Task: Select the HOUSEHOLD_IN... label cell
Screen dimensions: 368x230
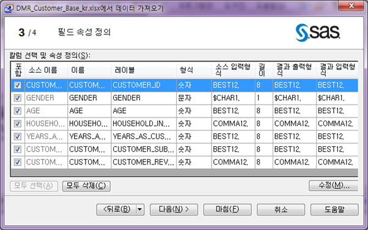Action: click(144, 124)
